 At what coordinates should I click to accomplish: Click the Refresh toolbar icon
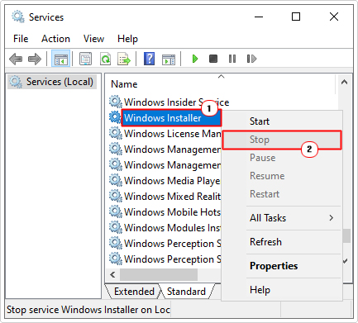(105, 59)
